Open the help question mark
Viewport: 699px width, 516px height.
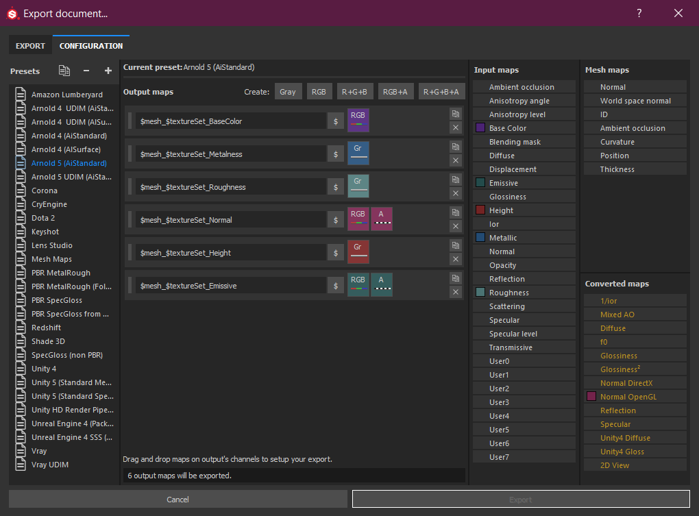tap(639, 14)
